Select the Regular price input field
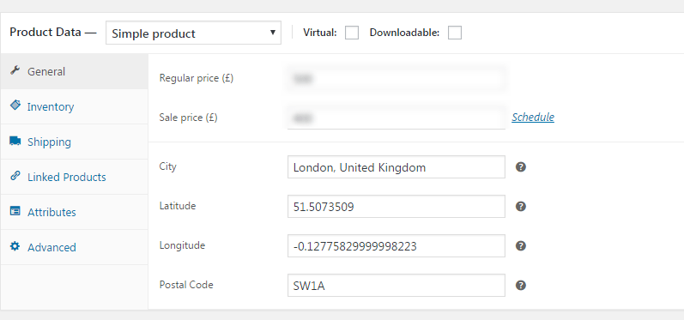Screen dimensions: 684x320 click(x=396, y=79)
